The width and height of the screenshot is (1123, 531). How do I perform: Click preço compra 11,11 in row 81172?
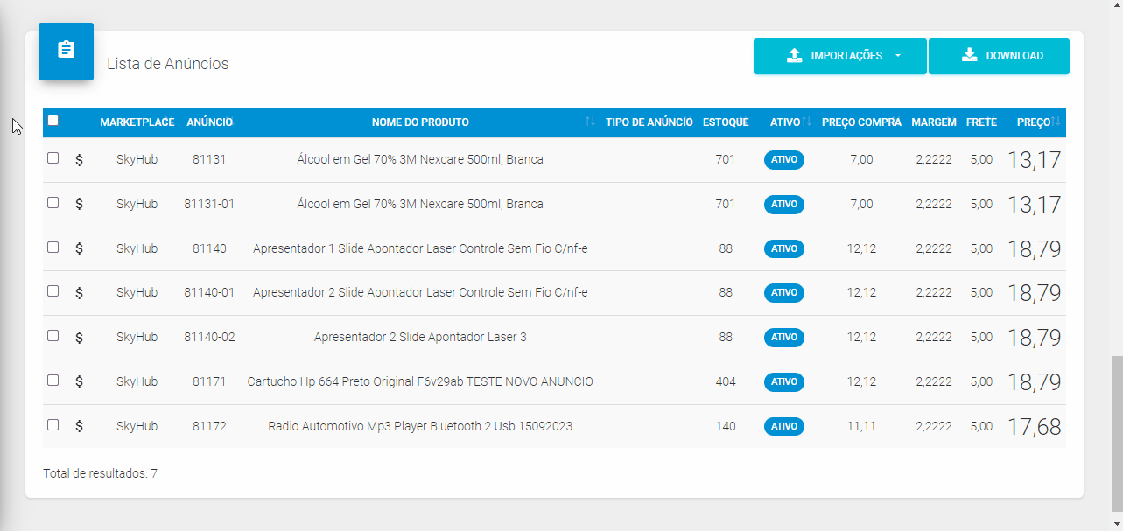[861, 426]
